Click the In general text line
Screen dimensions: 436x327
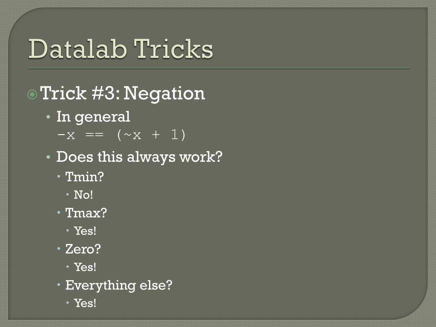click(x=93, y=117)
